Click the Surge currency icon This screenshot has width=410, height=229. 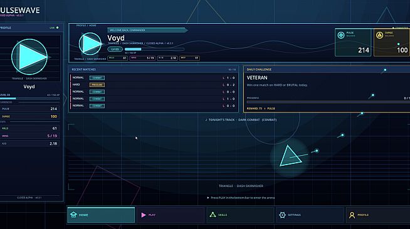point(380,35)
